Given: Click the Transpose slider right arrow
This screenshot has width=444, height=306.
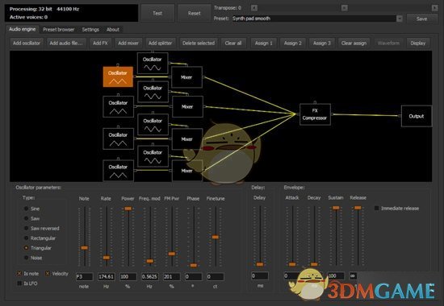Looking at the screenshot, I should [x=434, y=8].
